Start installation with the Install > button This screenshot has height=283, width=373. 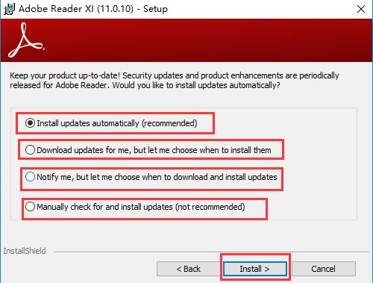(x=255, y=269)
